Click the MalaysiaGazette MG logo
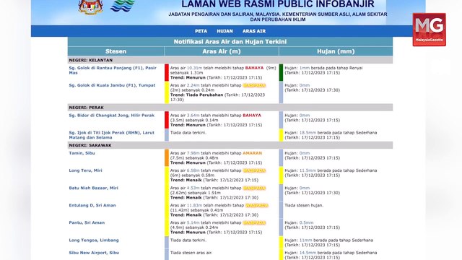Image resolution: width=462 pixels, height=260 pixels. point(429,30)
